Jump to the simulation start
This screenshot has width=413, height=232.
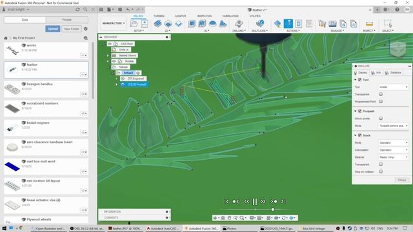[x=227, y=202]
